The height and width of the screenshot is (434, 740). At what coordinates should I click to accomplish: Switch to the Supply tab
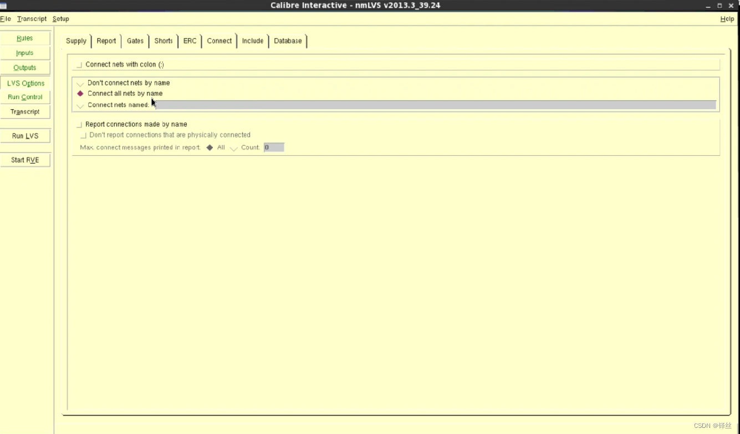click(76, 41)
